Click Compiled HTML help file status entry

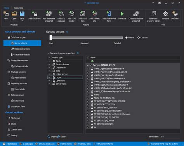pyautogui.click(x=163, y=144)
